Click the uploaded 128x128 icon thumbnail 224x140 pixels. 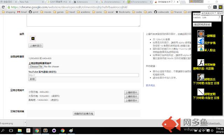pos(33,38)
